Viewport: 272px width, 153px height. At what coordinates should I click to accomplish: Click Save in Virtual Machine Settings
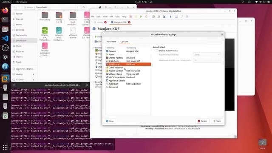(x=217, y=121)
